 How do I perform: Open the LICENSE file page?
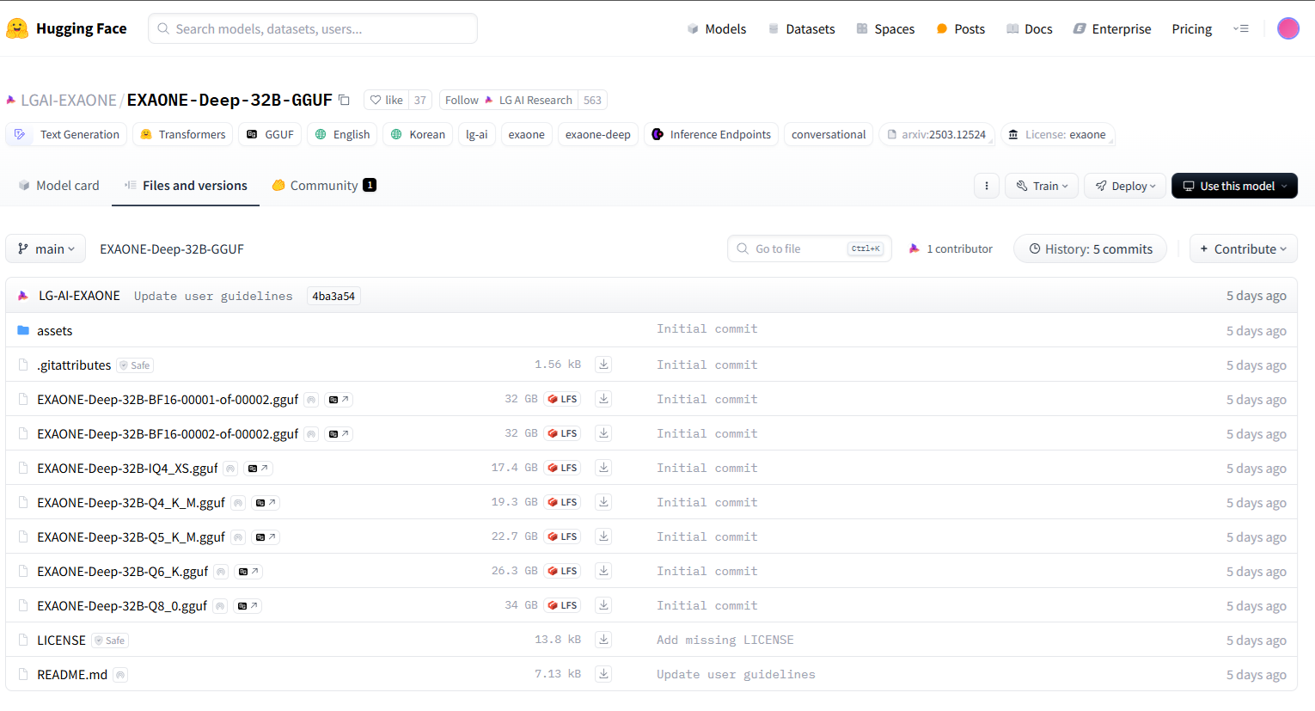pos(61,640)
